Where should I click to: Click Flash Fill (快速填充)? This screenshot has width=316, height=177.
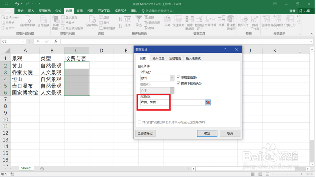[178, 21]
